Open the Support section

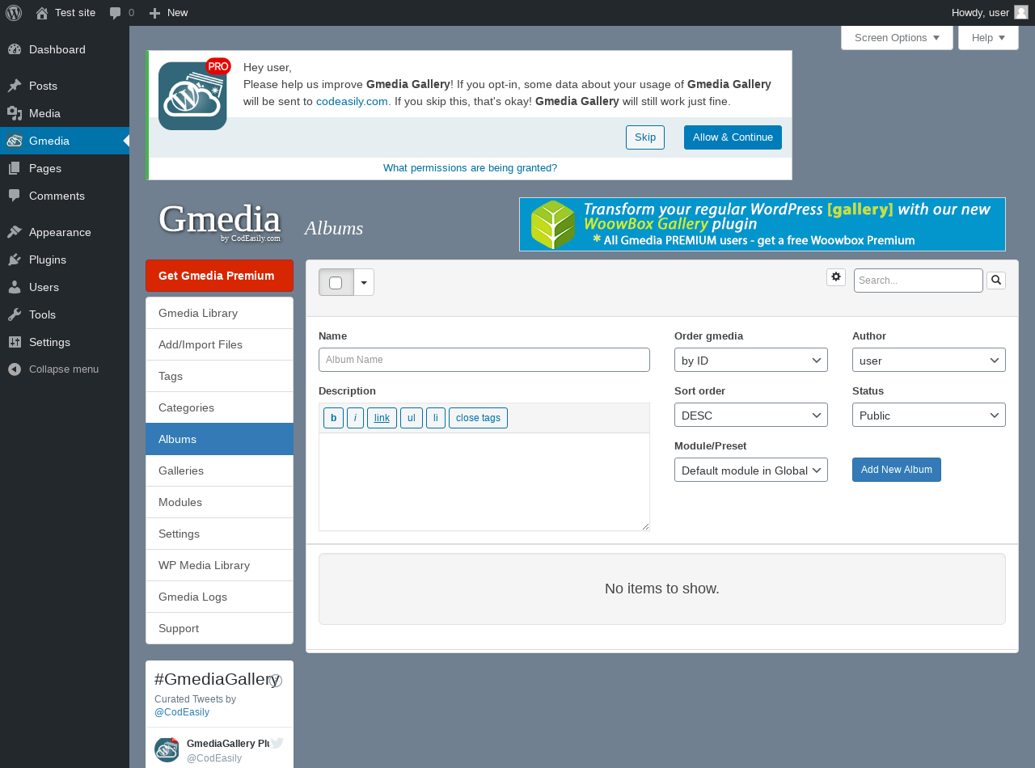[219, 628]
